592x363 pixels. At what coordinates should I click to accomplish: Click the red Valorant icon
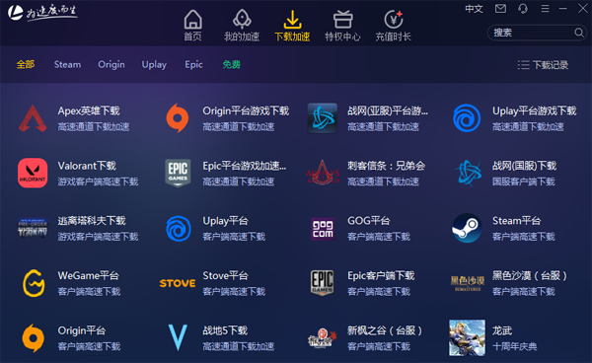click(33, 173)
